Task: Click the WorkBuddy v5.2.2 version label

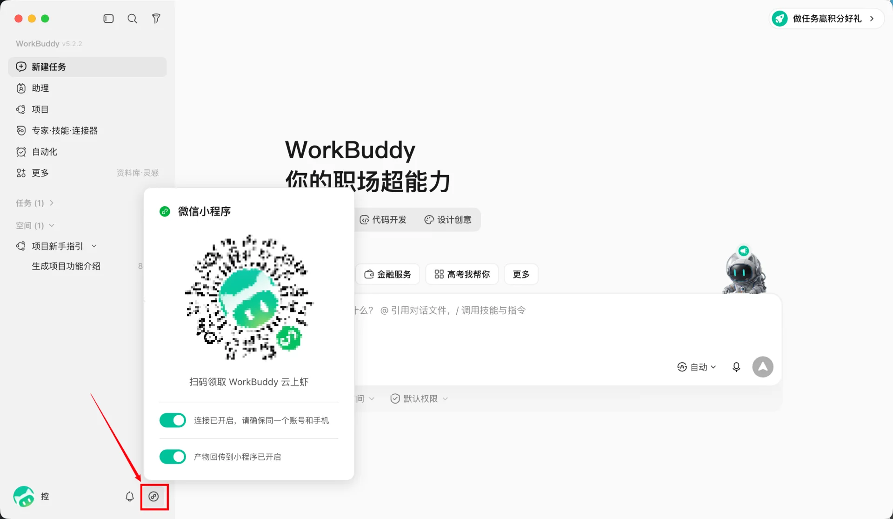Action: click(49, 43)
